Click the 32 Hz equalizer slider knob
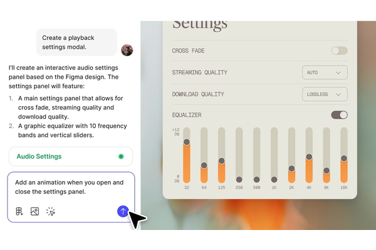 coord(187,142)
